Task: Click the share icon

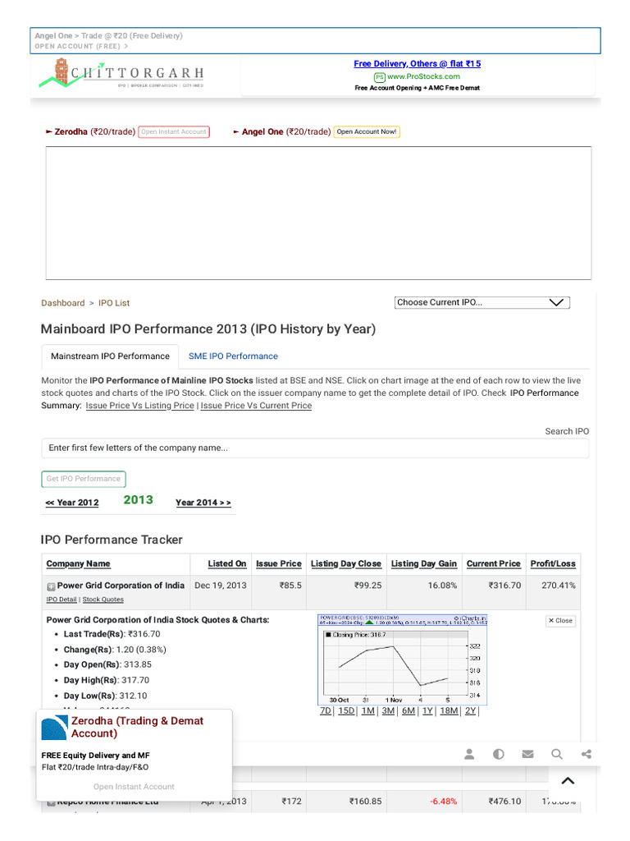Action: tap(587, 754)
